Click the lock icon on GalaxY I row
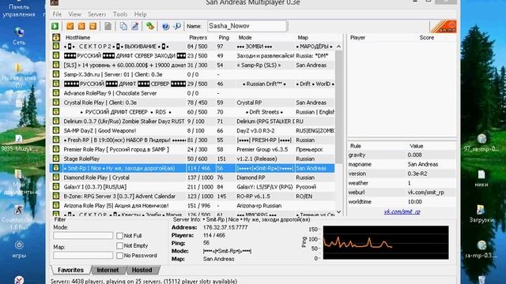 click(56, 186)
